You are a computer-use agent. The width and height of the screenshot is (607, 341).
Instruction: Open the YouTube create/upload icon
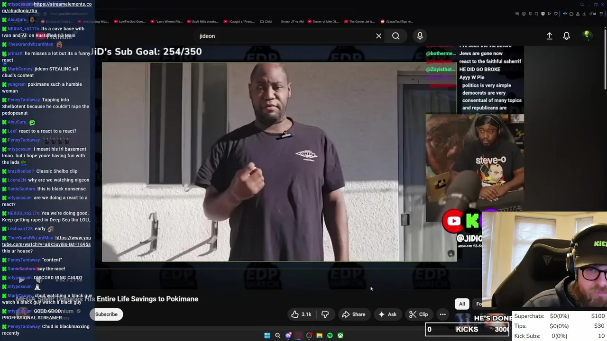[x=549, y=36]
